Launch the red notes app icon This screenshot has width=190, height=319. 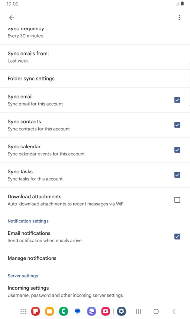click(36, 311)
